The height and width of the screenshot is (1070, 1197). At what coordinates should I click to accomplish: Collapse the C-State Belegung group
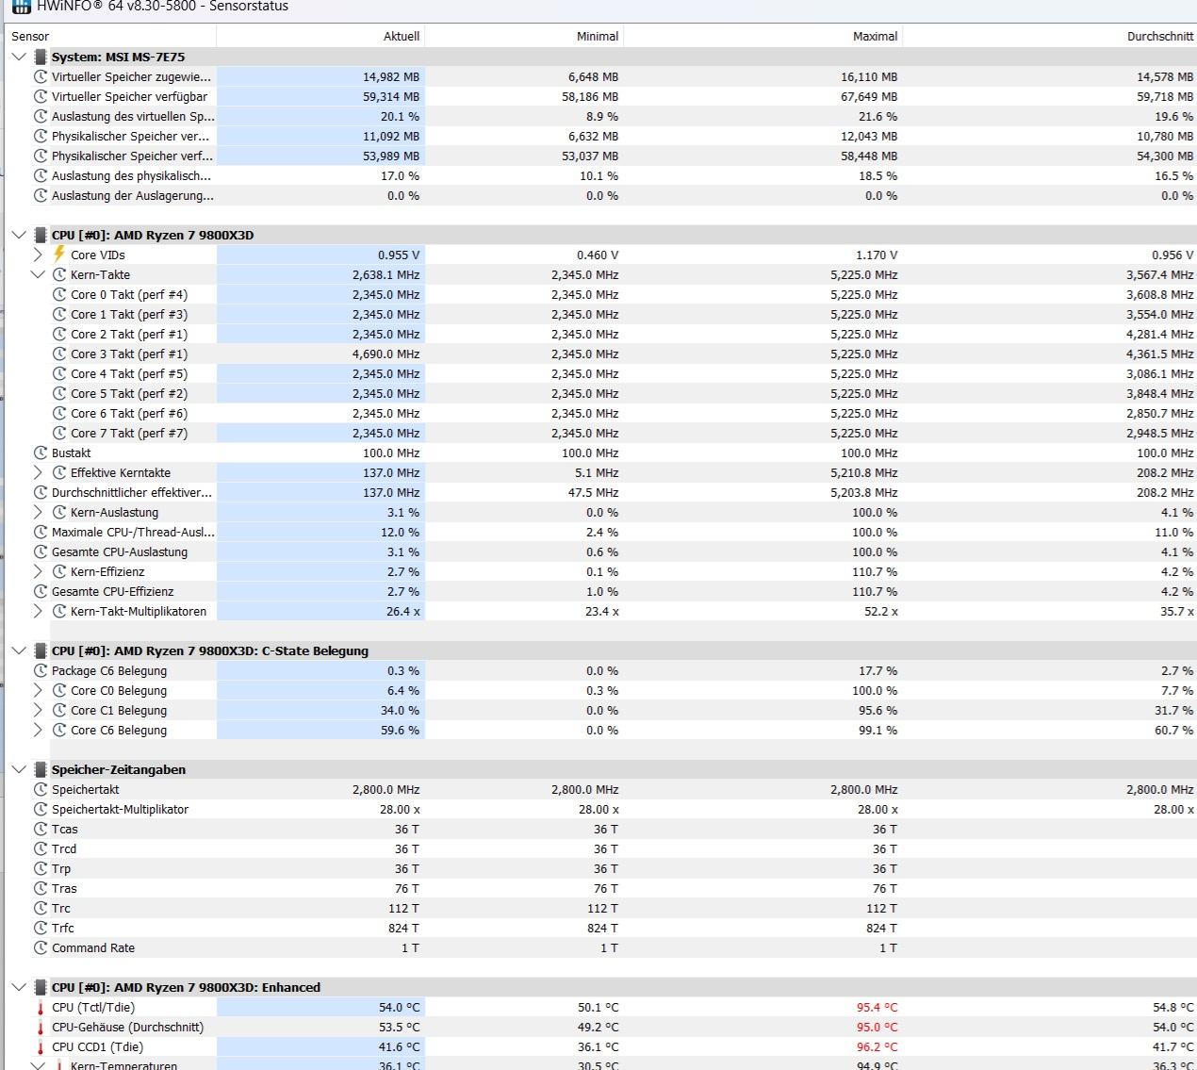[19, 650]
